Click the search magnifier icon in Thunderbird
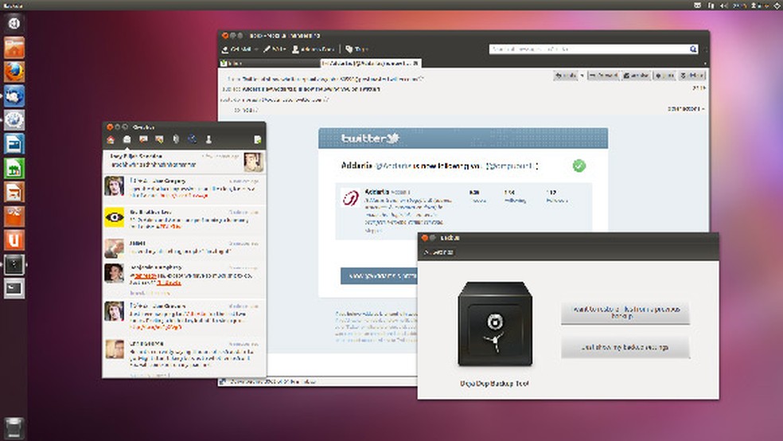Viewport: 783px width, 441px height. coord(694,49)
